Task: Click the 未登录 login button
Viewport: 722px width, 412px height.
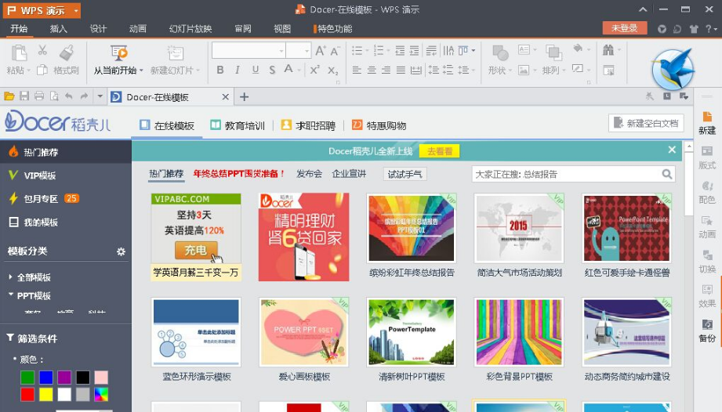Action: tap(624, 28)
